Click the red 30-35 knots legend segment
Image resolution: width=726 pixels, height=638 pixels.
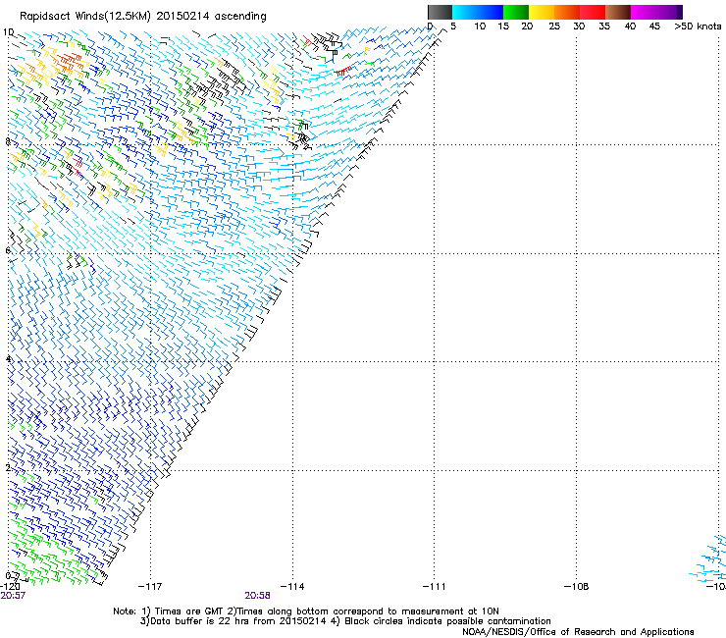tap(593, 12)
